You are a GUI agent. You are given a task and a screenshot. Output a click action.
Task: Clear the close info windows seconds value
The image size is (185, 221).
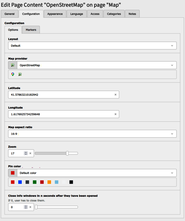click(30, 207)
